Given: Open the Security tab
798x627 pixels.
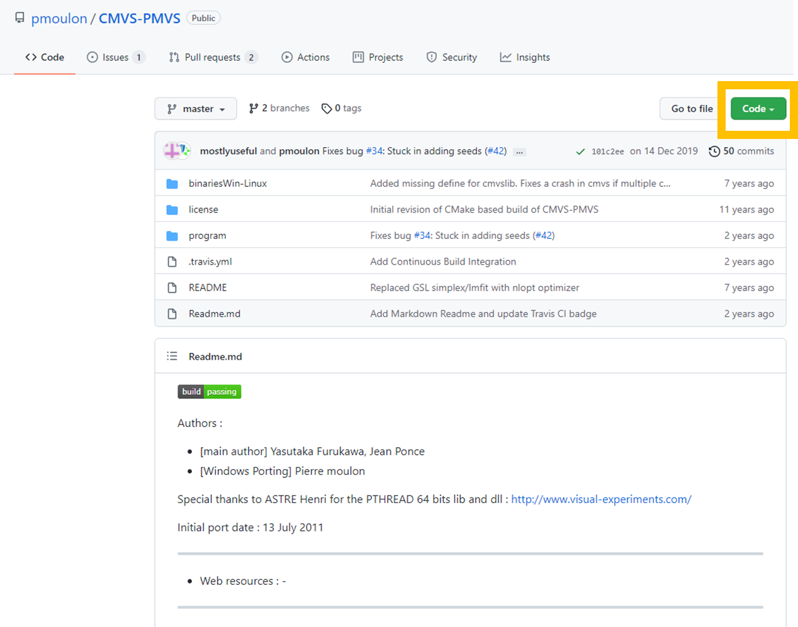Looking at the screenshot, I should (x=452, y=57).
